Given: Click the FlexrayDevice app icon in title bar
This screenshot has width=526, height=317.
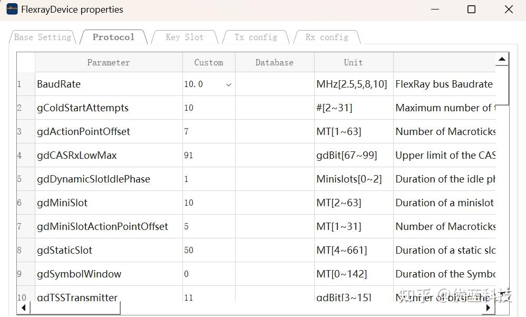Looking at the screenshot, I should coord(12,9).
